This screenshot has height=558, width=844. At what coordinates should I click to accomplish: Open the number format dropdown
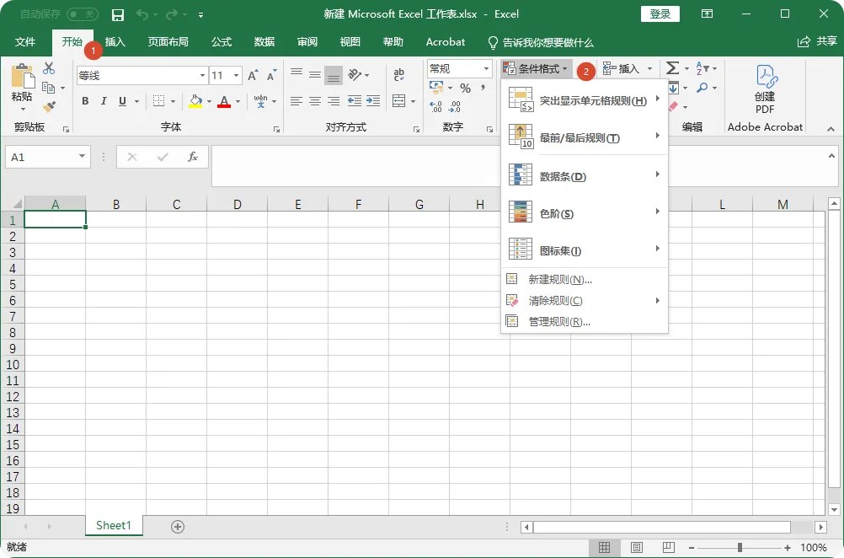click(x=486, y=68)
